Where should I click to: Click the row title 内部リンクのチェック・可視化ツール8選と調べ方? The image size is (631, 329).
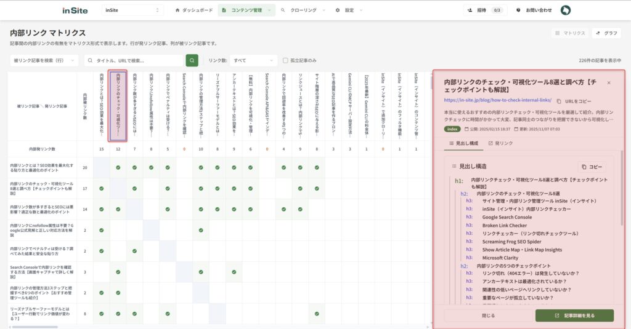(42, 188)
